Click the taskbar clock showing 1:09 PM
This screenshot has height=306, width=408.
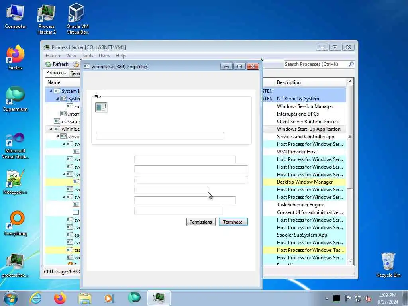coord(387,298)
